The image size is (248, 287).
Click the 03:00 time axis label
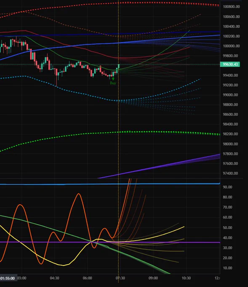tap(22, 278)
